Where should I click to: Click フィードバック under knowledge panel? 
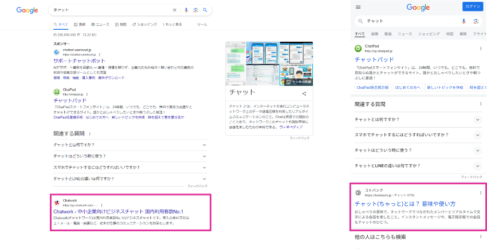300,138
